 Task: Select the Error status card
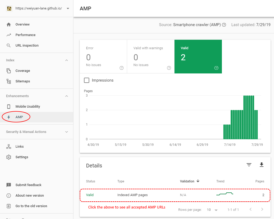coord(103,57)
